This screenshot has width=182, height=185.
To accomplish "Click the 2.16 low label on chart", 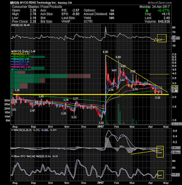I will pyautogui.click(x=157, y=98).
